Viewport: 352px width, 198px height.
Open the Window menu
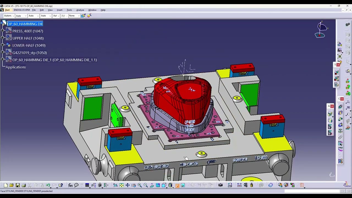(92, 10)
